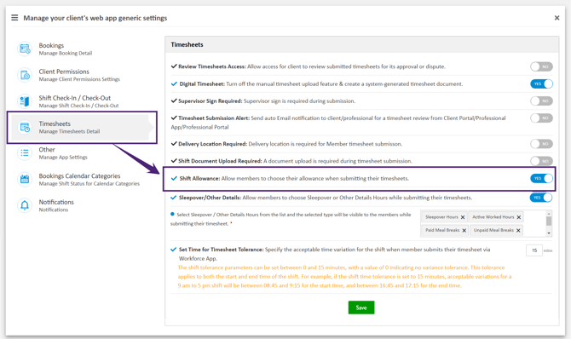Turn off Sleepover/Other Details toggle
The image size is (571, 339).
[541, 198]
